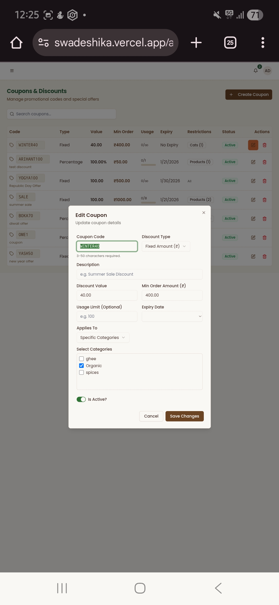Viewport: 279px width, 605px height.
Task: Toggle the Is Active? switch
Action: pos(81,399)
